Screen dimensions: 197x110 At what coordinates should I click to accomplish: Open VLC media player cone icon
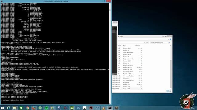pos(104,108)
